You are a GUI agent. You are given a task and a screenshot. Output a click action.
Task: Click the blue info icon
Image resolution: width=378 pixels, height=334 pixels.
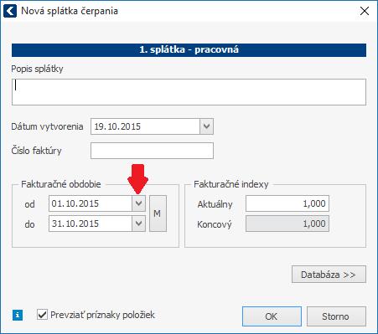click(18, 316)
